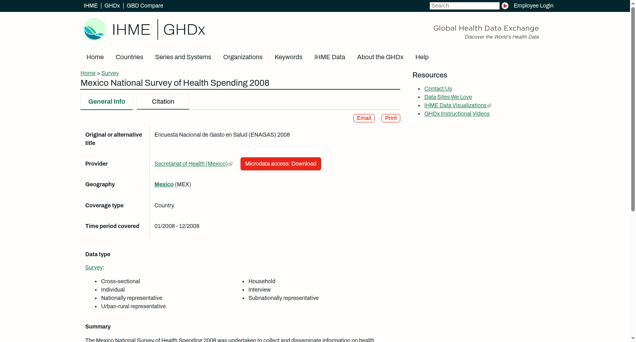Select the General Info tab
Viewport: 636px width, 342px height.
(107, 102)
